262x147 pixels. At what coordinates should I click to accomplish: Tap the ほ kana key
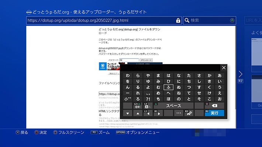pos(168,99)
